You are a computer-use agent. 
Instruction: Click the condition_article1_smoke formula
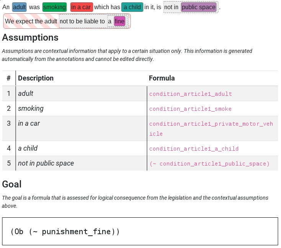(x=190, y=109)
